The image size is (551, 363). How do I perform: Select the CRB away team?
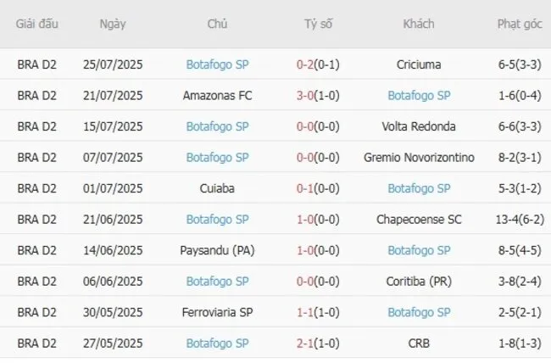pos(419,343)
